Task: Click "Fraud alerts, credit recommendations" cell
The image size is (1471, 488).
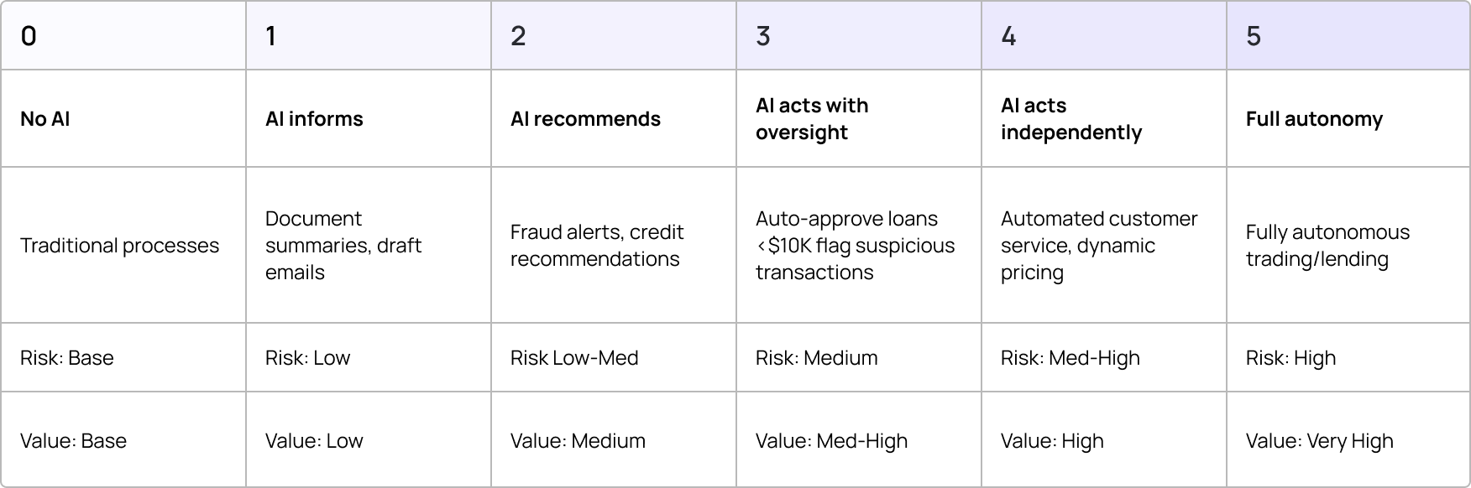Action: click(x=597, y=246)
